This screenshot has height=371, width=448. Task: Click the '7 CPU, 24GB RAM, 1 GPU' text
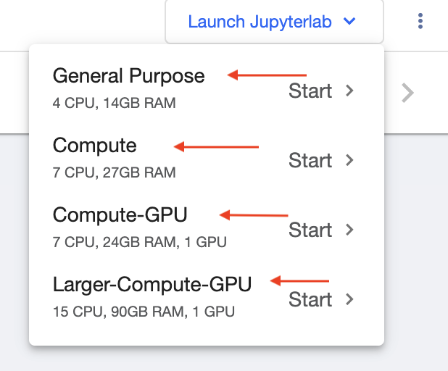[x=140, y=242]
